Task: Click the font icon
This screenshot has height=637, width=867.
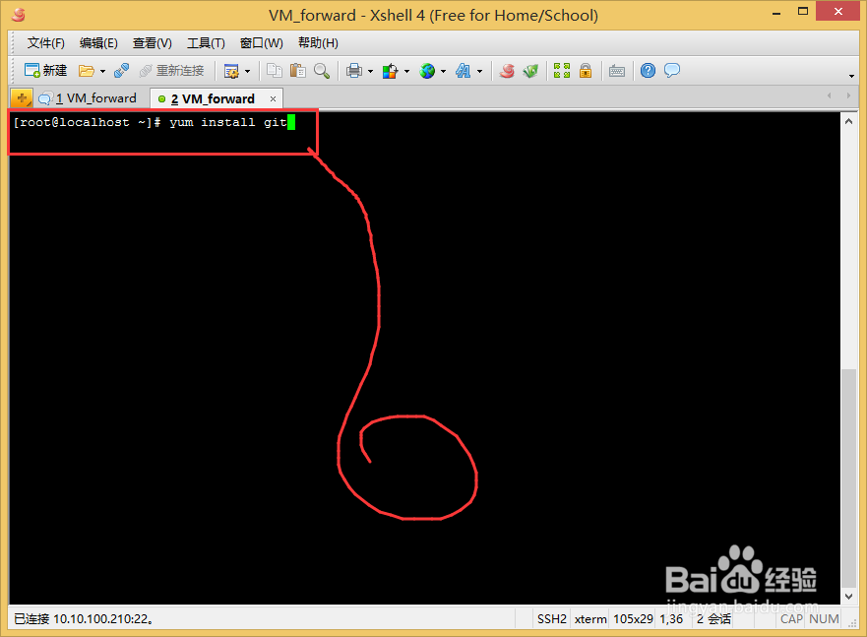Action: point(464,71)
